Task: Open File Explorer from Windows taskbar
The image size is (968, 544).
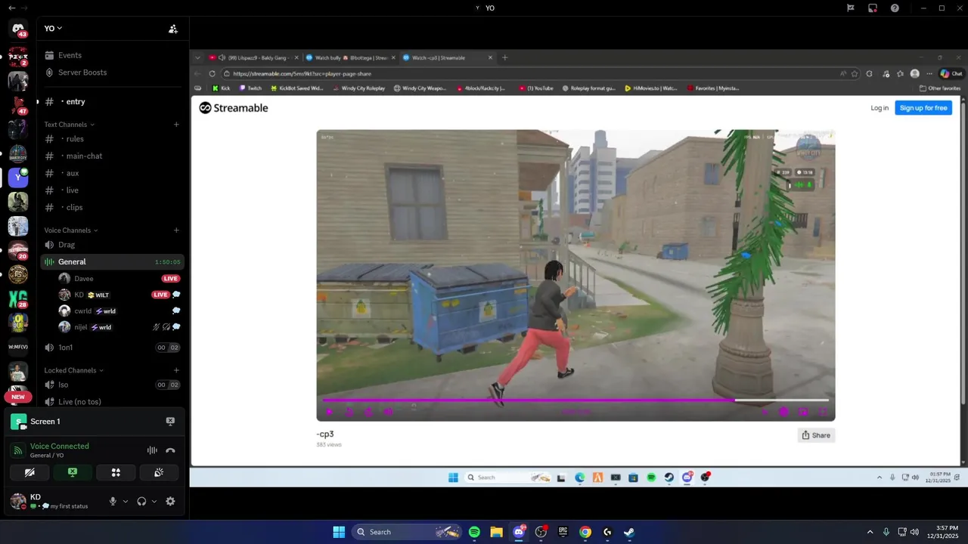Action: [496, 532]
